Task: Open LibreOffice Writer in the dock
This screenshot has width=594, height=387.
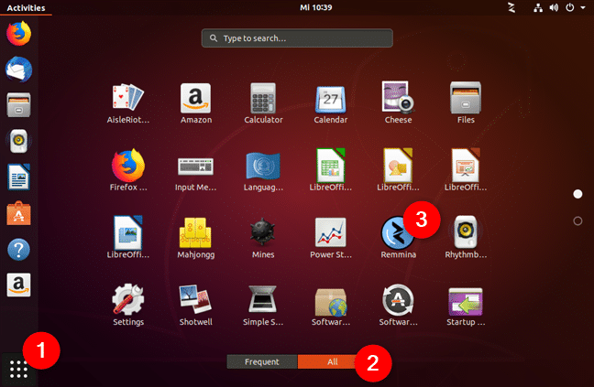Action: tap(18, 177)
